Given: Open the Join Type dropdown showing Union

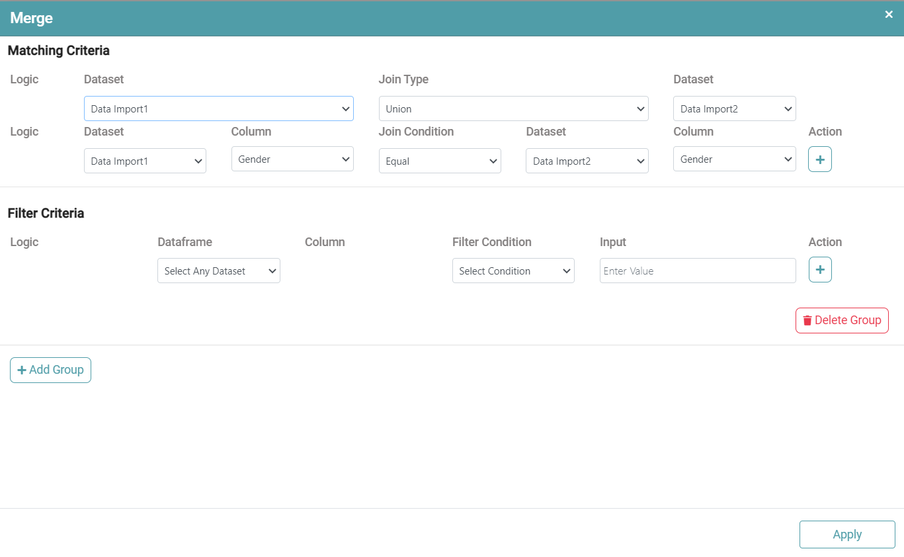Looking at the screenshot, I should 513,108.
